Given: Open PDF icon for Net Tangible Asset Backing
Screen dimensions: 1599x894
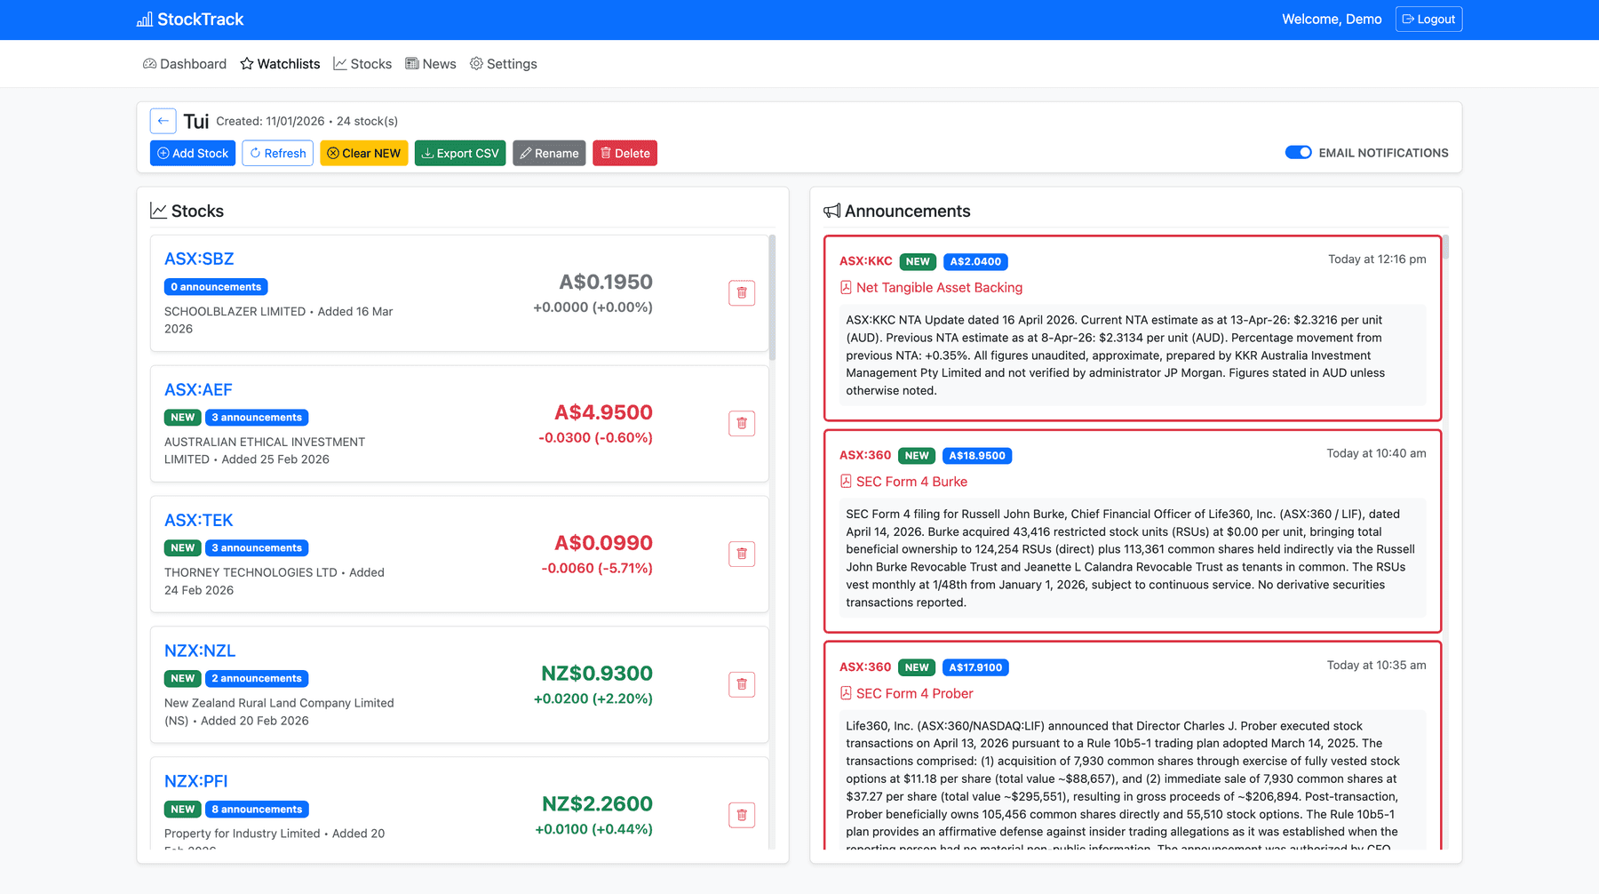Looking at the screenshot, I should (x=846, y=288).
